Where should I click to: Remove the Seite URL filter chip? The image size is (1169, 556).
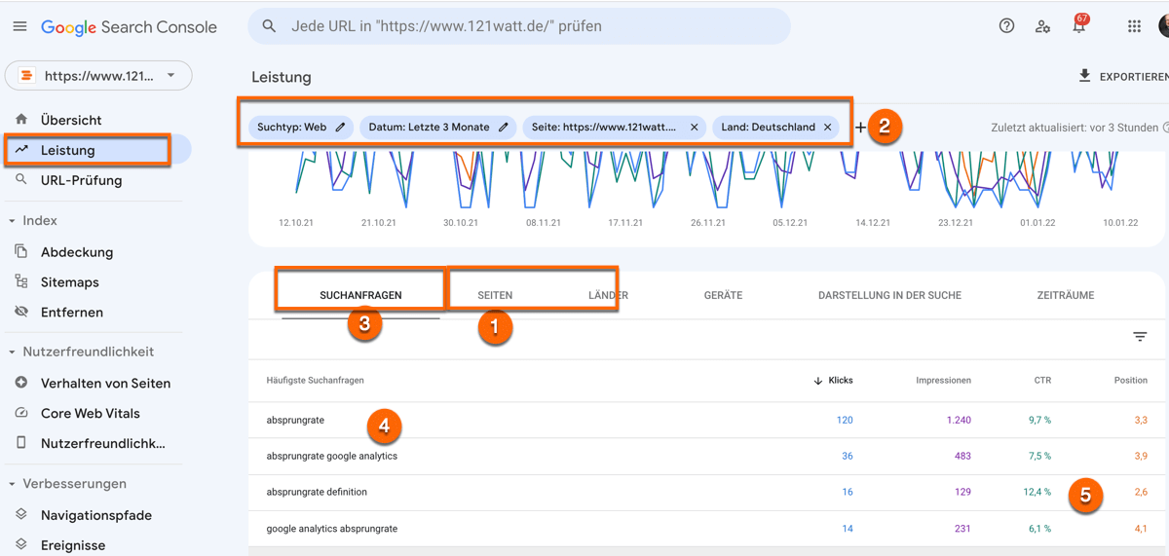(694, 128)
